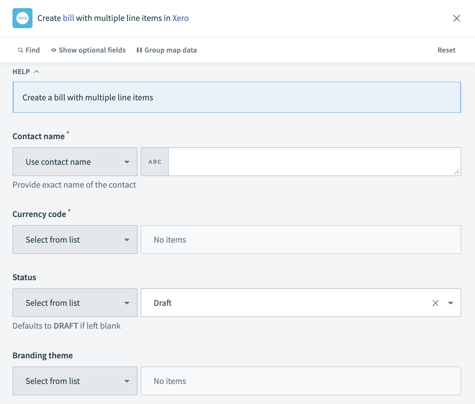475x404 pixels.
Task: Click the Xero app icon in the header
Action: tap(22, 18)
